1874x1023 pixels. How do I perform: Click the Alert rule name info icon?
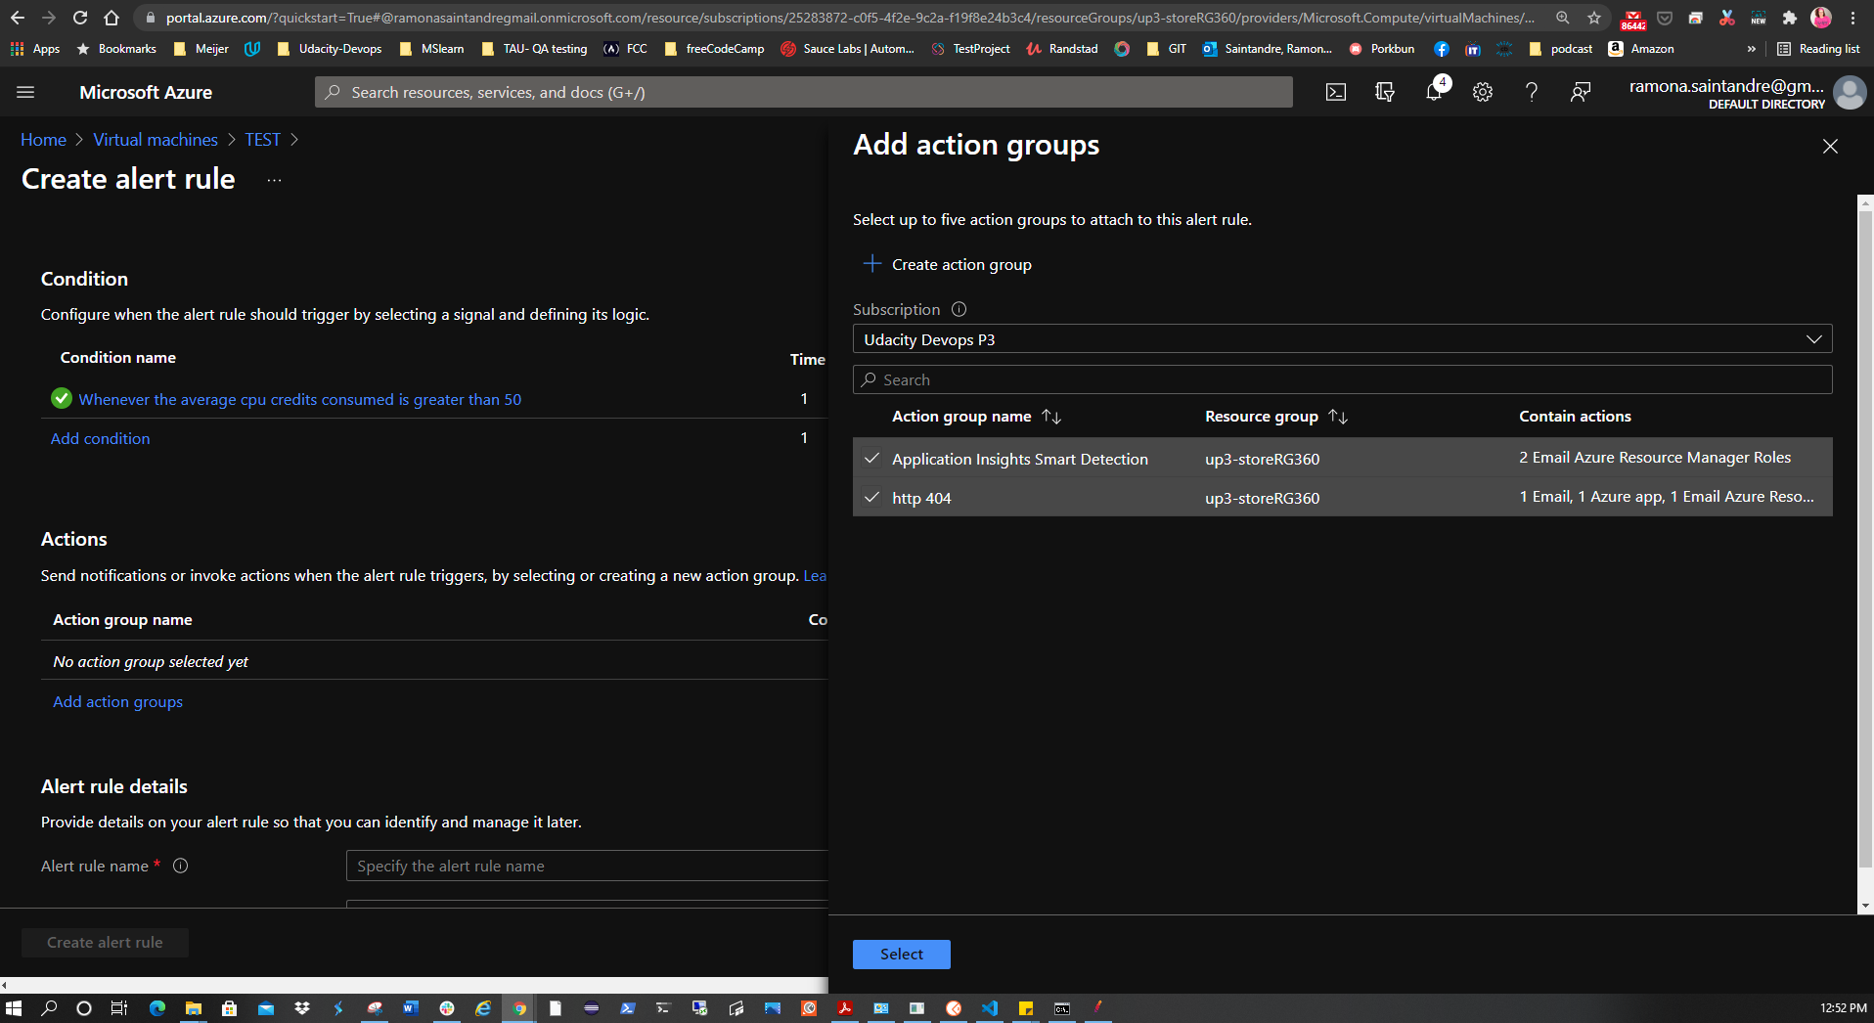click(181, 866)
